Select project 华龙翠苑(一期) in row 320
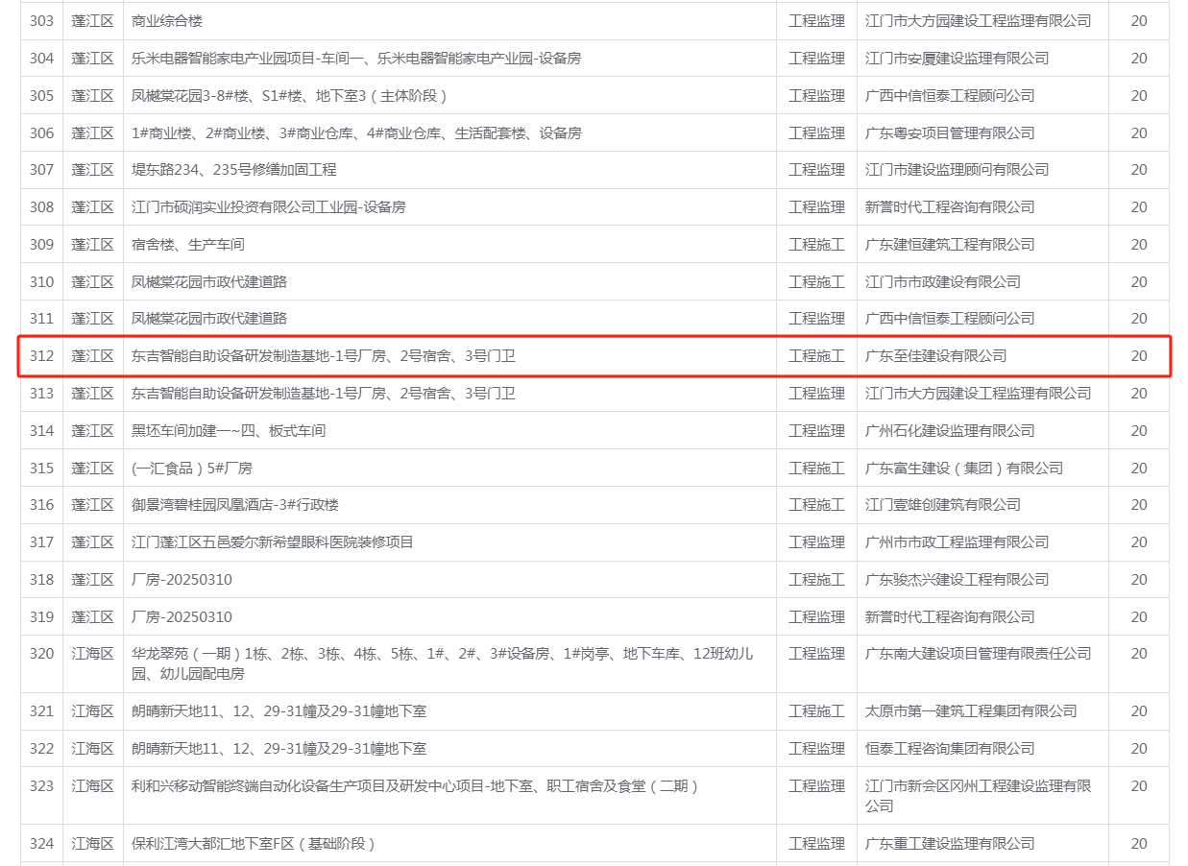This screenshot has height=866, width=1188. pos(443,663)
